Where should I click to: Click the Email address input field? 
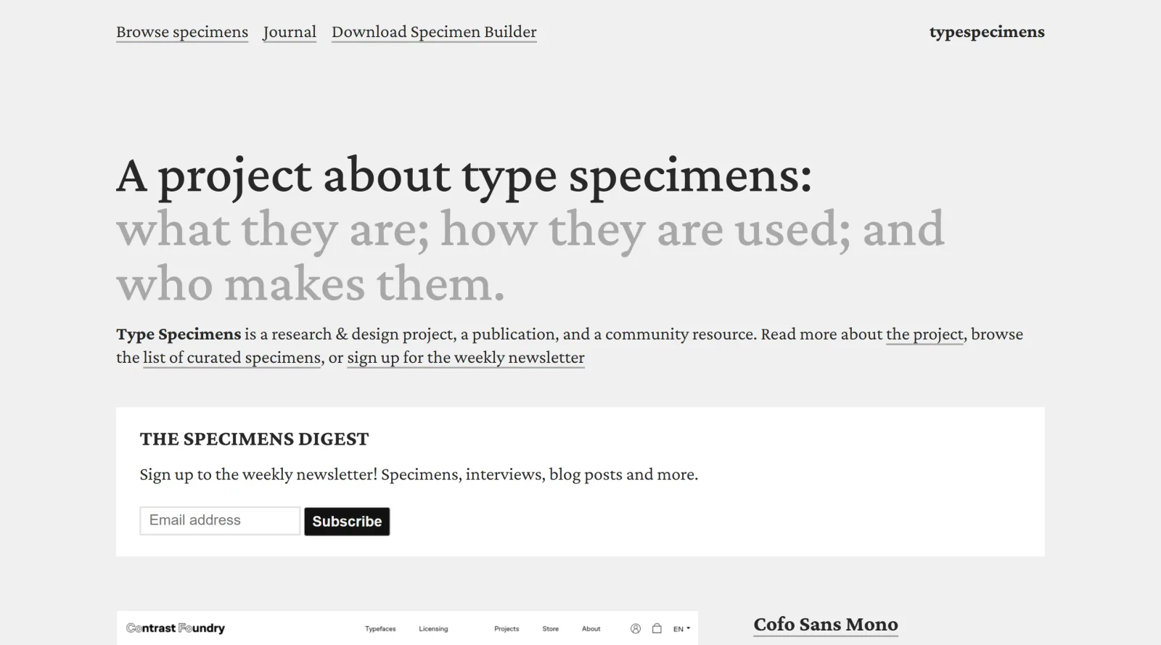click(219, 520)
